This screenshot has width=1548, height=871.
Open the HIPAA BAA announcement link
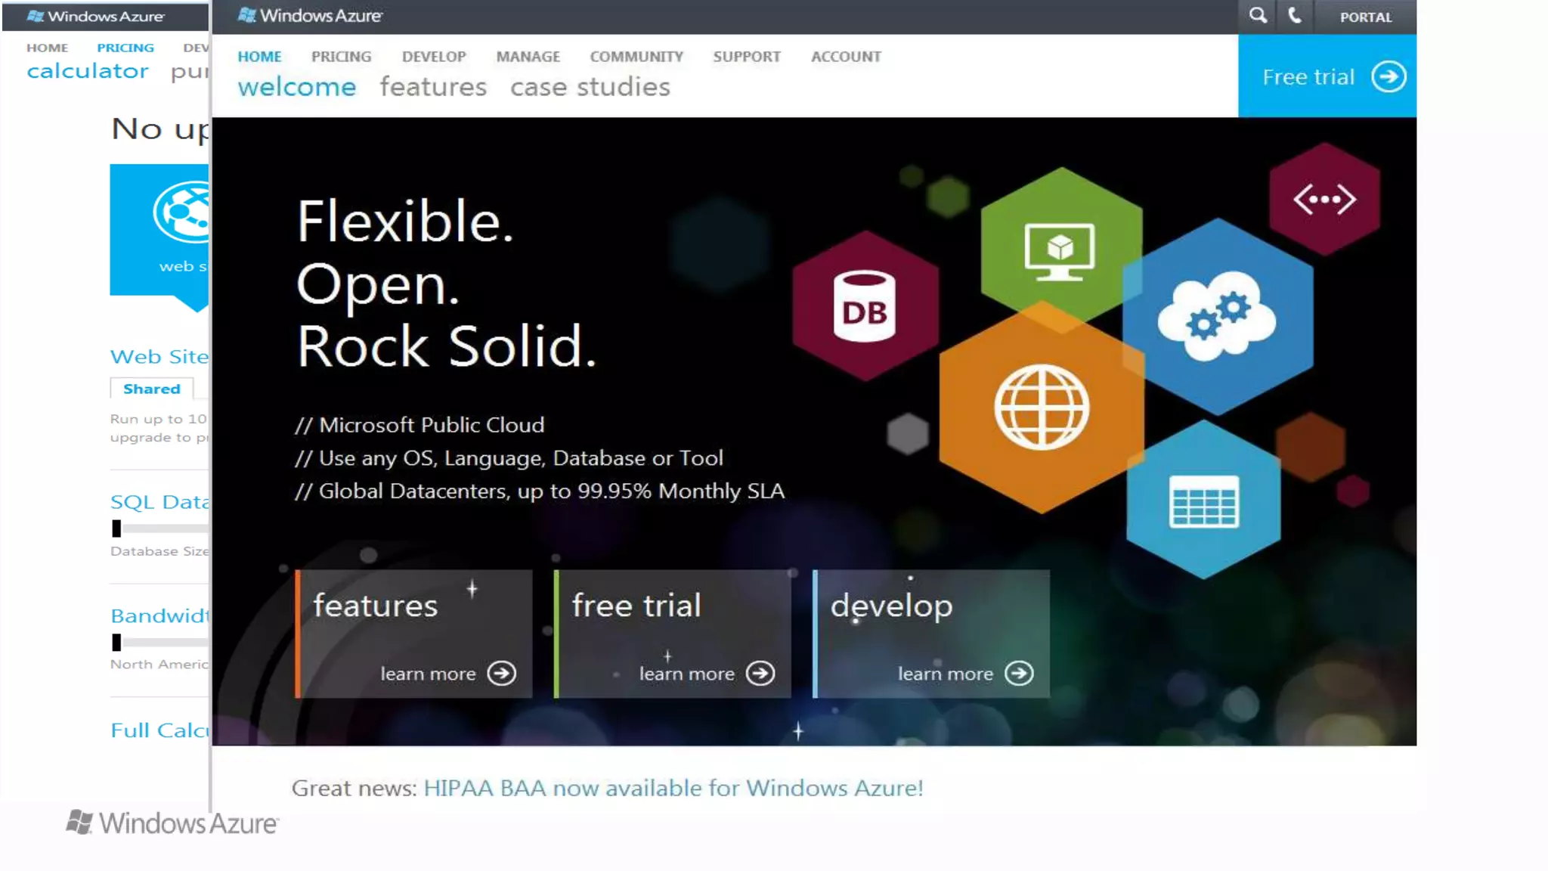point(673,788)
